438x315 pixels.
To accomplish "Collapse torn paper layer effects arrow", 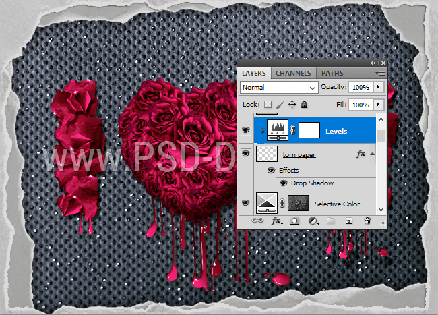I will tap(373, 154).
